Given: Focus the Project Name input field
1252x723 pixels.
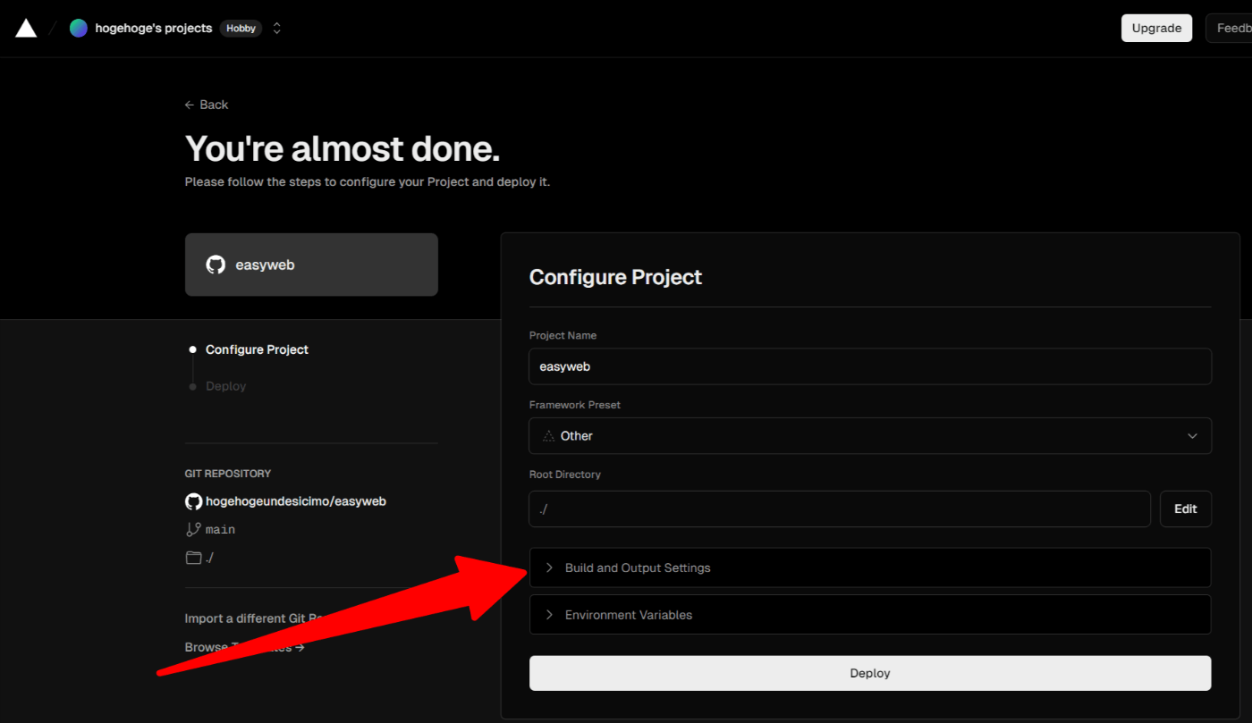Looking at the screenshot, I should 870,366.
